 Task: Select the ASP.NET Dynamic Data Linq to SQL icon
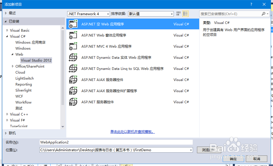click(x=73, y=68)
